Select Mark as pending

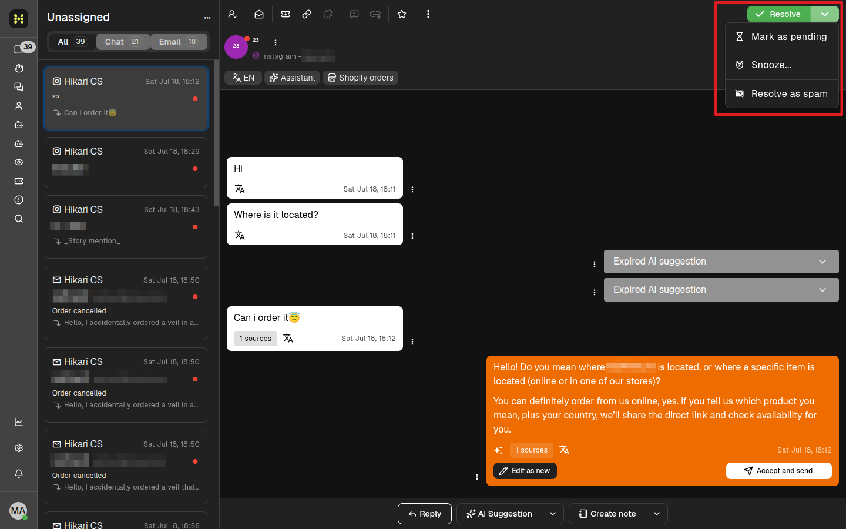(782, 36)
